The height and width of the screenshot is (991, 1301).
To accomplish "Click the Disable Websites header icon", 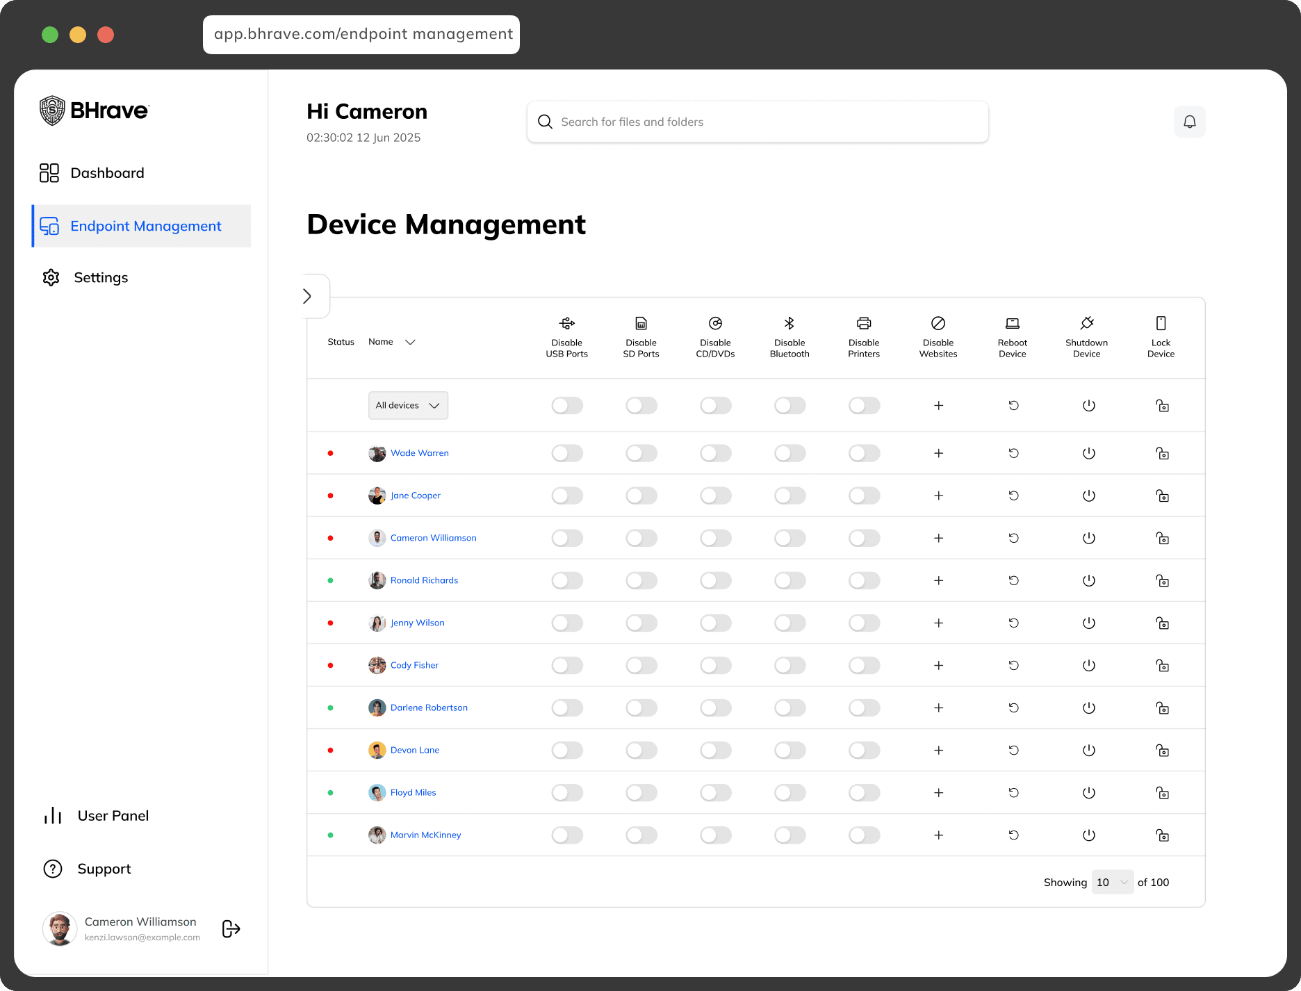I will click(x=938, y=323).
